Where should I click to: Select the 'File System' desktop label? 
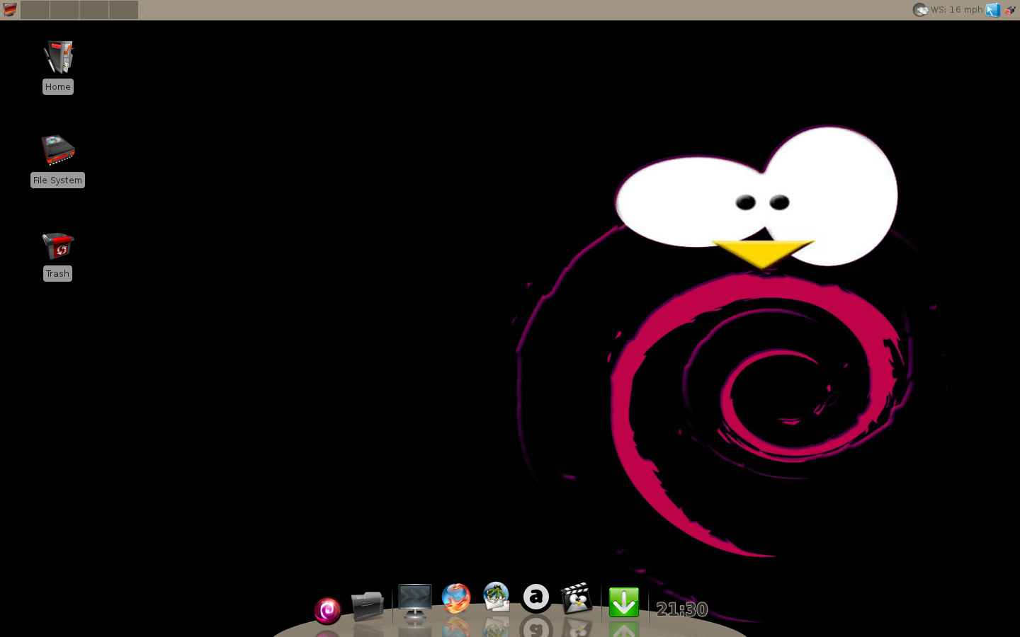[58, 180]
